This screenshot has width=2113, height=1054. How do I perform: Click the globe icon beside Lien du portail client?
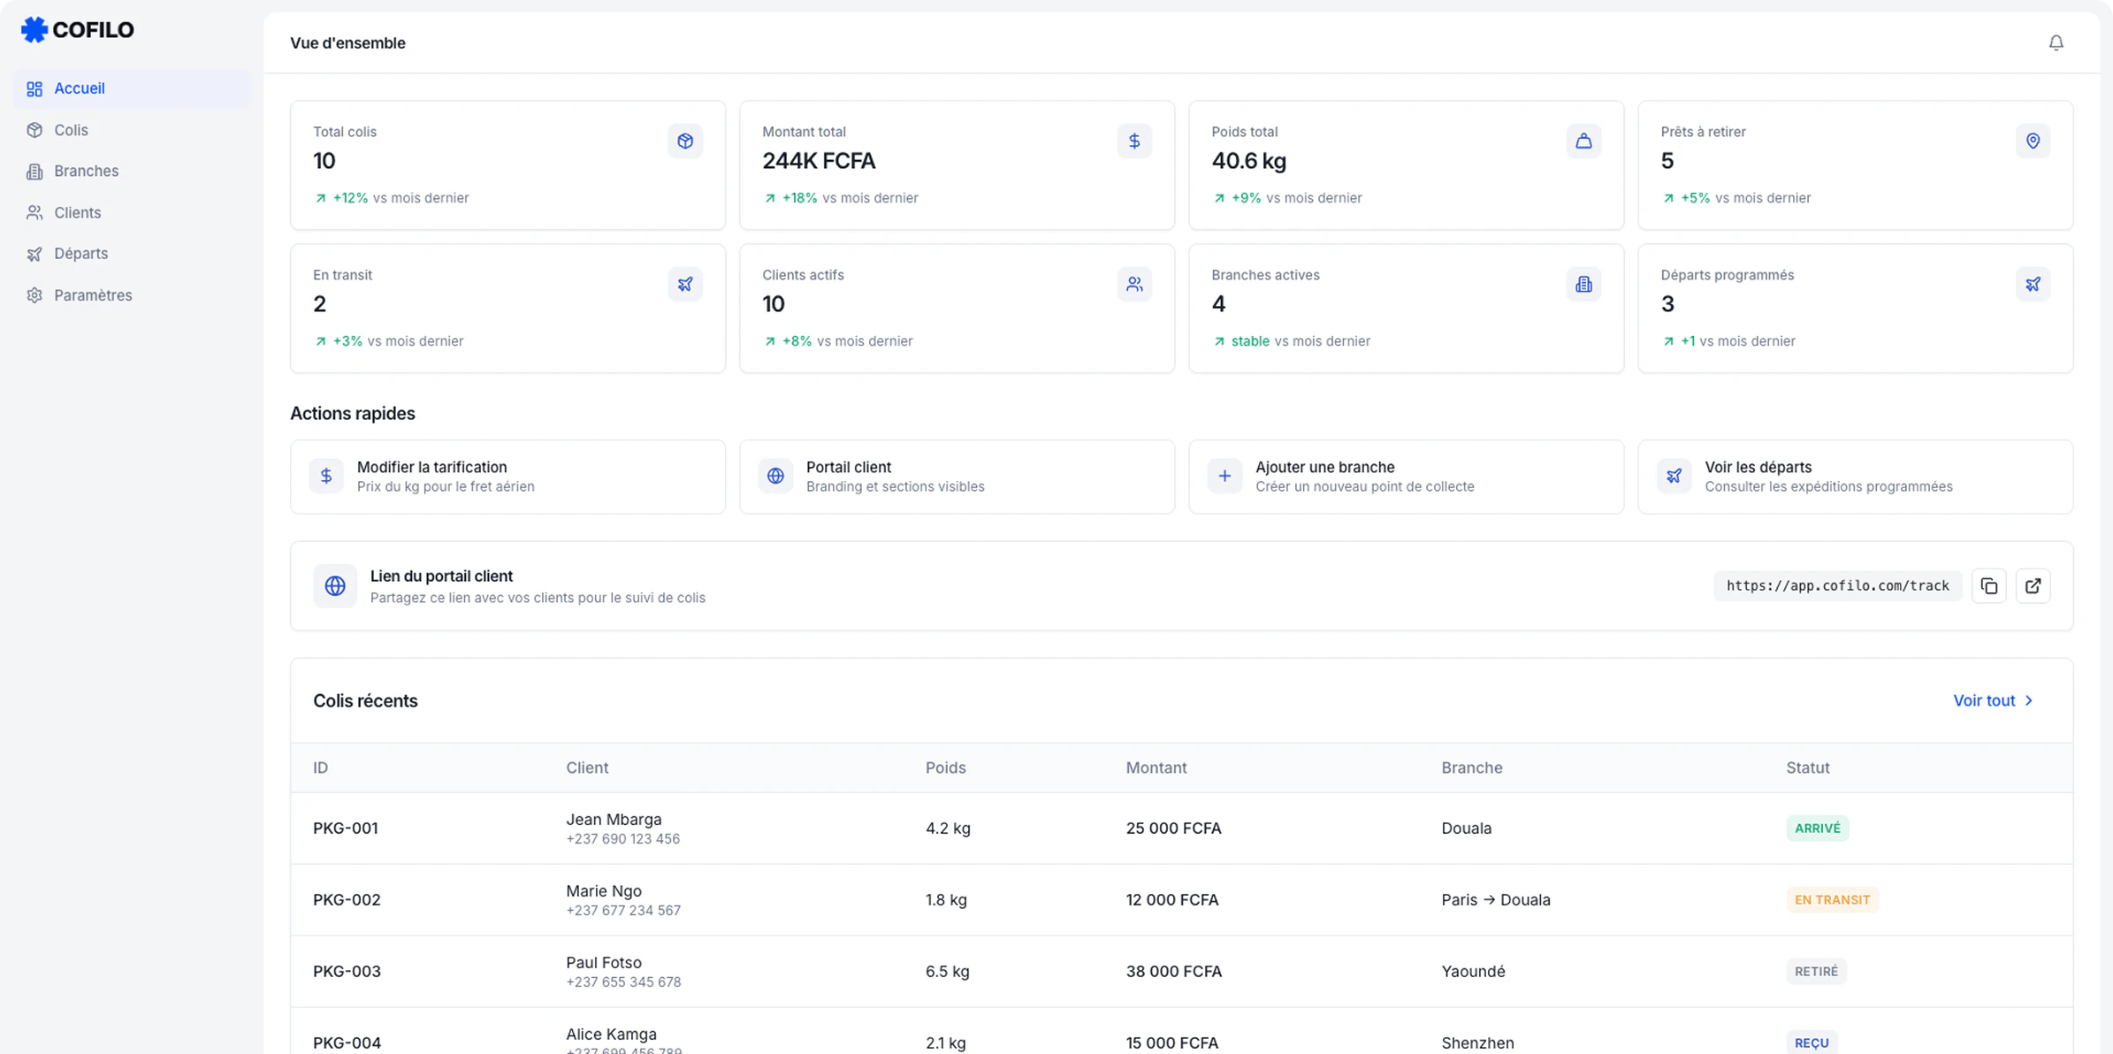pyautogui.click(x=335, y=585)
